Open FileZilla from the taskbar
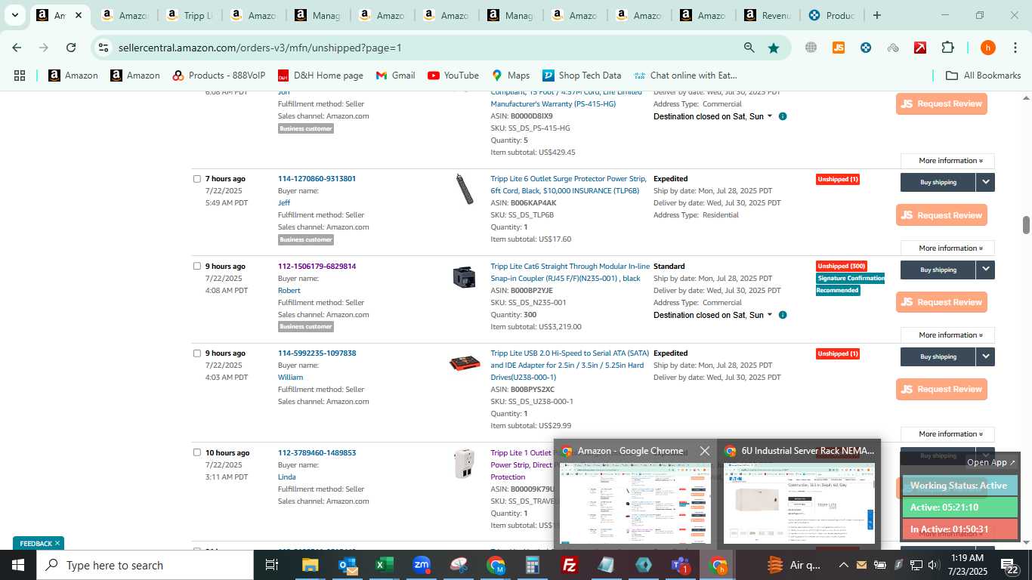Image resolution: width=1032 pixels, height=580 pixels. pyautogui.click(x=570, y=565)
